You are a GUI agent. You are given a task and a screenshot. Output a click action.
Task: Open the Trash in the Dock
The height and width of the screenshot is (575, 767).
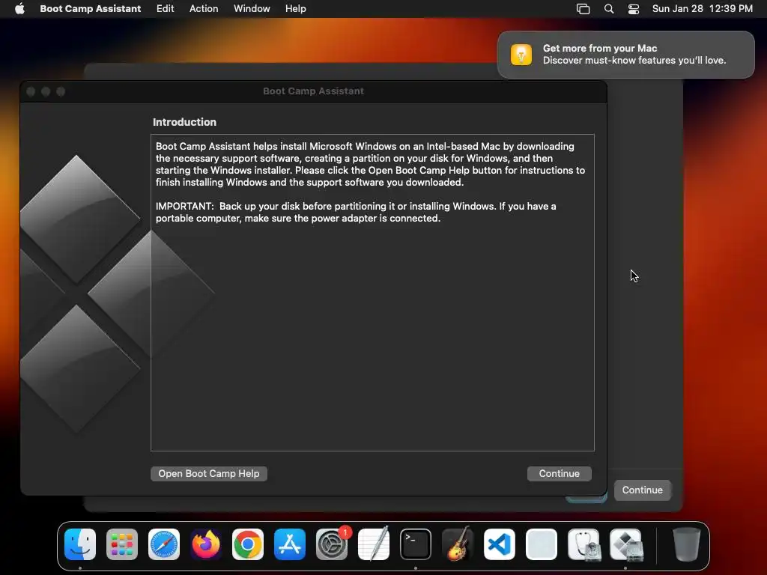(686, 544)
